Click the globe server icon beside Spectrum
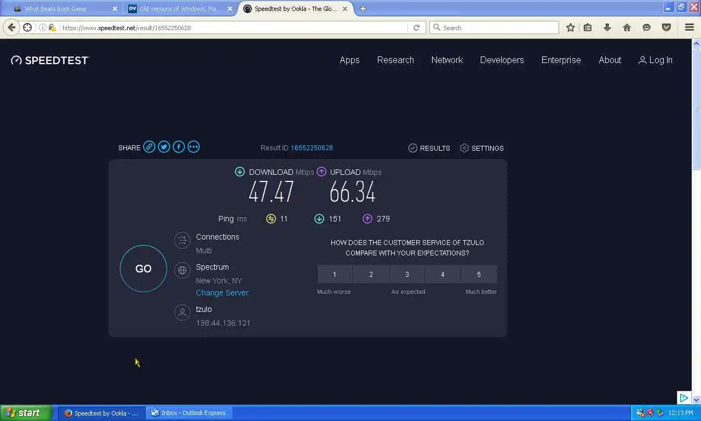 [x=182, y=270]
